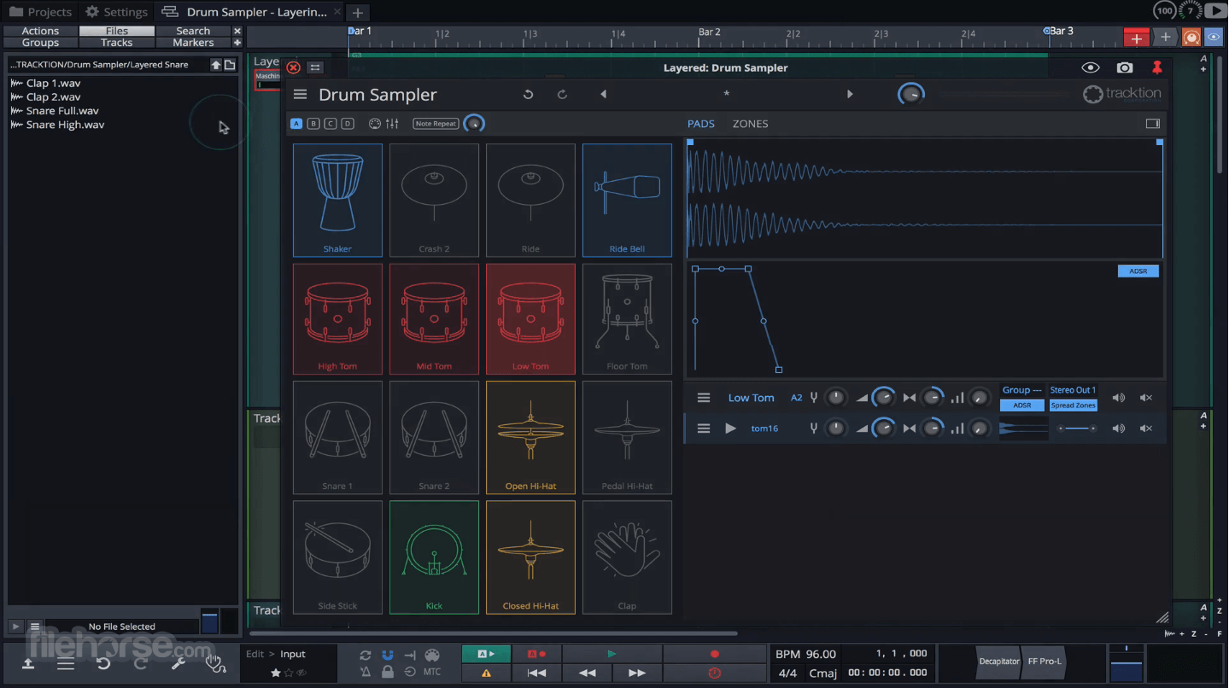Select the Open Hi-Hat pad
This screenshot has height=688, width=1229.
point(530,437)
